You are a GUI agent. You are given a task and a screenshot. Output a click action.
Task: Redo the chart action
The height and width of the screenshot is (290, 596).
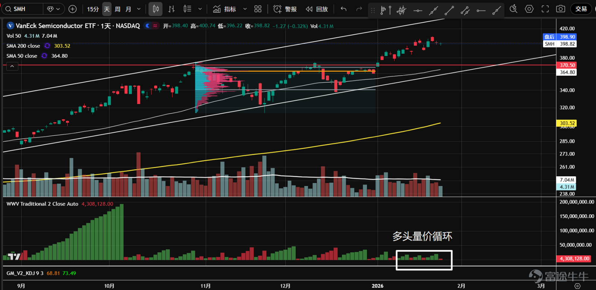pyautogui.click(x=359, y=9)
